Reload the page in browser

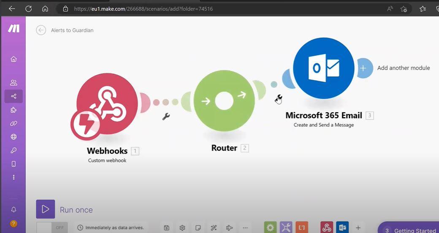29,9
